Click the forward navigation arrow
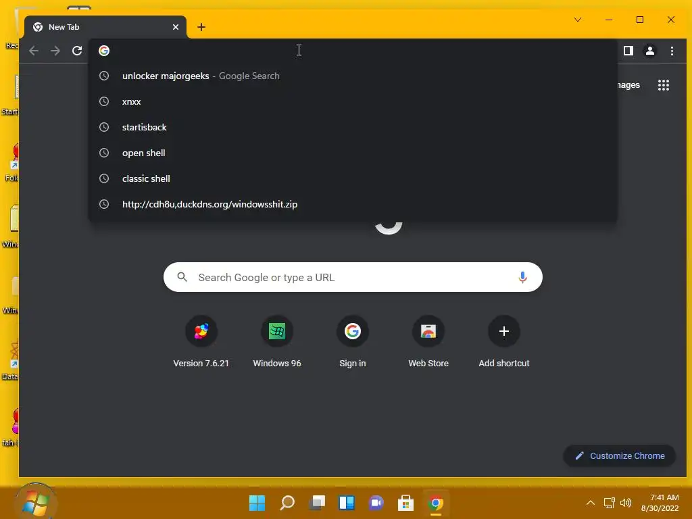Image resolution: width=692 pixels, height=519 pixels. (55, 51)
